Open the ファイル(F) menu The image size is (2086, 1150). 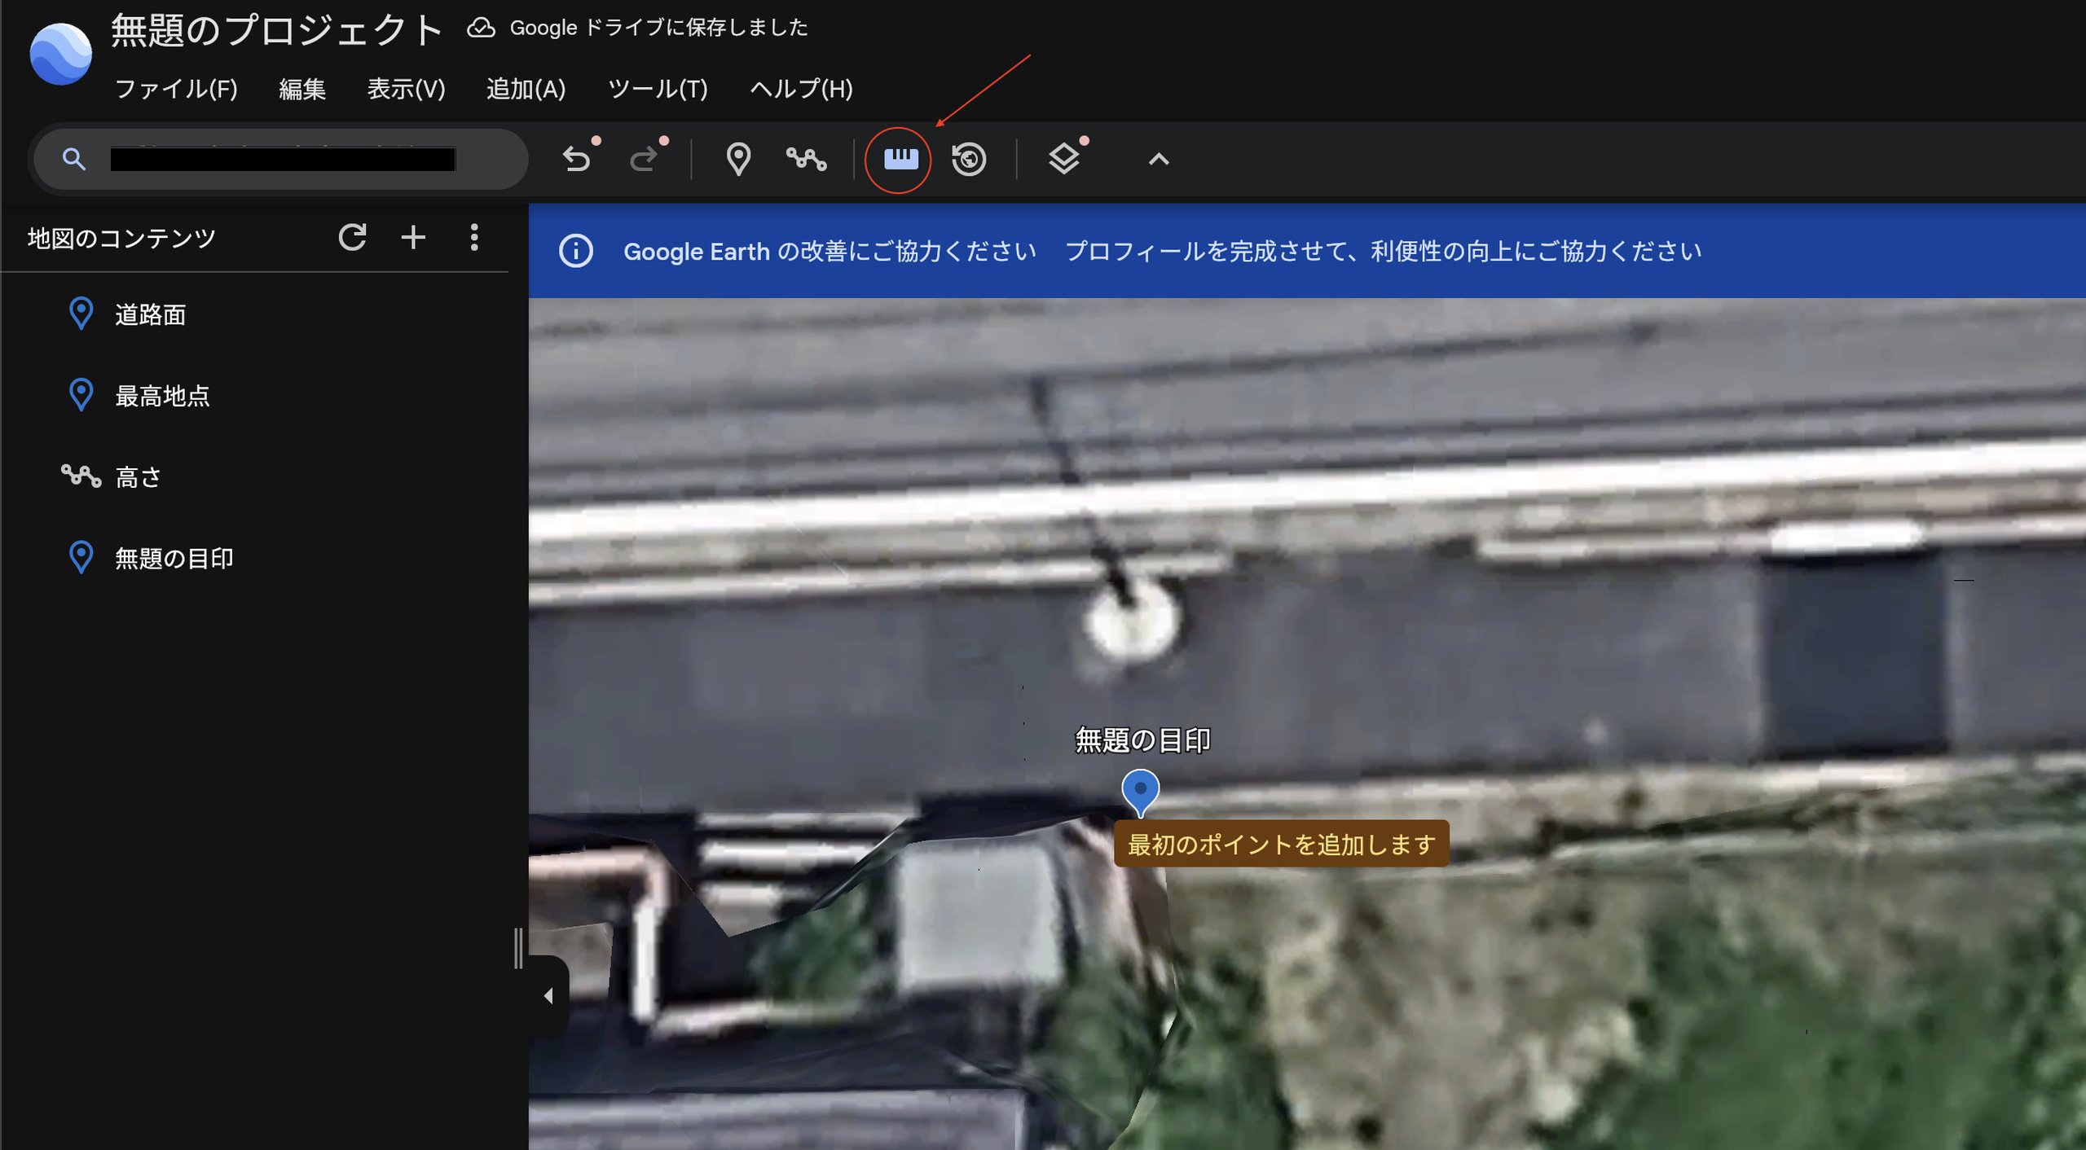(x=176, y=89)
